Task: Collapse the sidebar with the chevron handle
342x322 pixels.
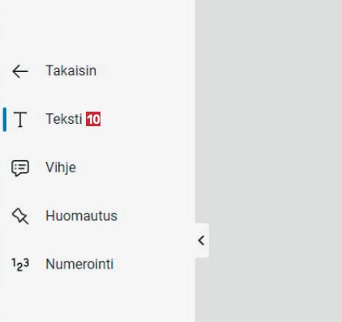Action: click(202, 240)
